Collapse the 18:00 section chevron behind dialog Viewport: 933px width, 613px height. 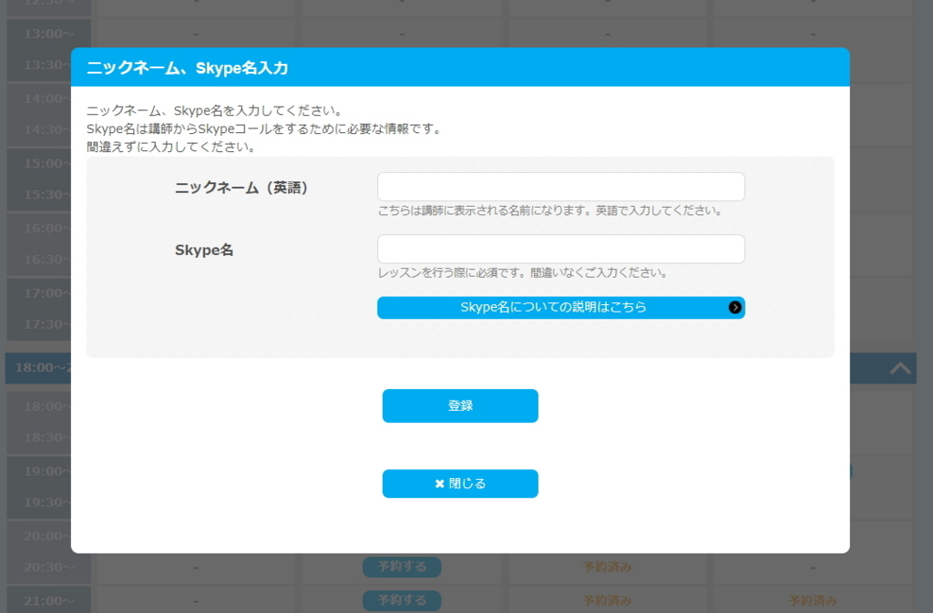pos(899,368)
